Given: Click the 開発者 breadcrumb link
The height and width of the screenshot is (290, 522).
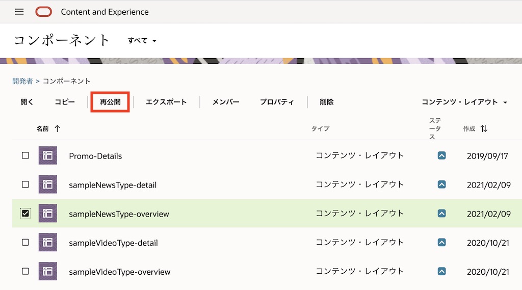Looking at the screenshot, I should pos(22,81).
